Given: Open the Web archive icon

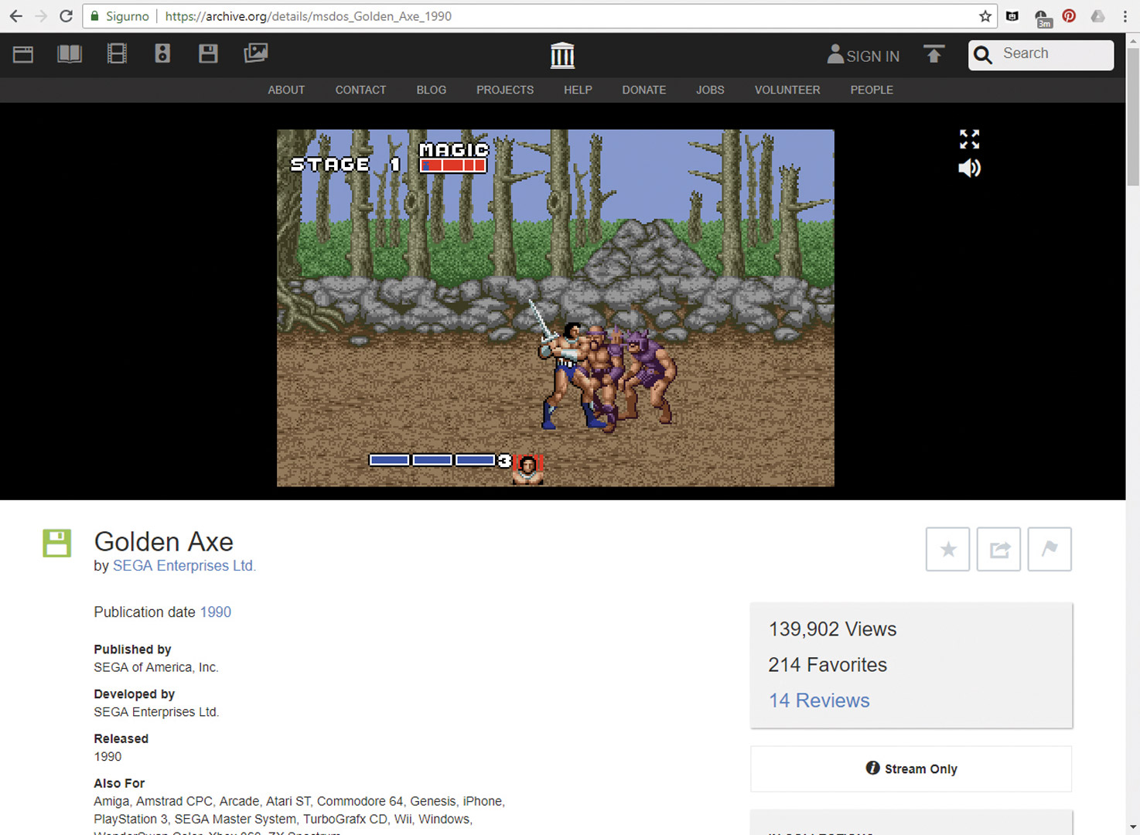Looking at the screenshot, I should coord(23,54).
